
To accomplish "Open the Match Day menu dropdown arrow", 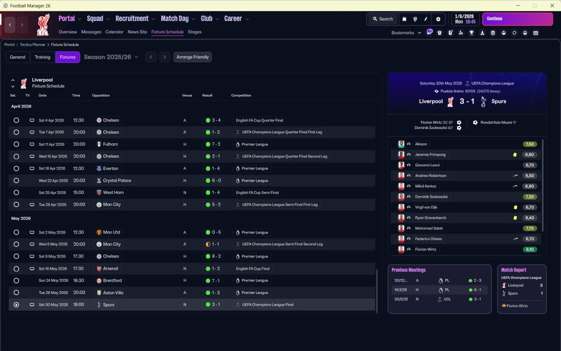I will coord(193,19).
